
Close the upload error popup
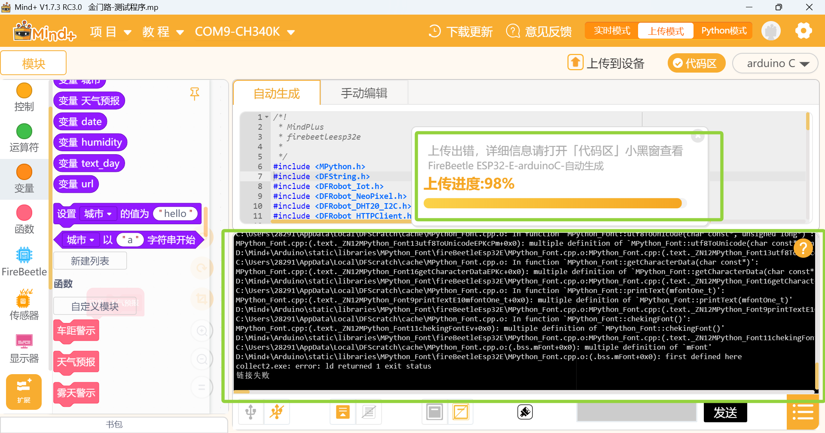[x=698, y=136]
